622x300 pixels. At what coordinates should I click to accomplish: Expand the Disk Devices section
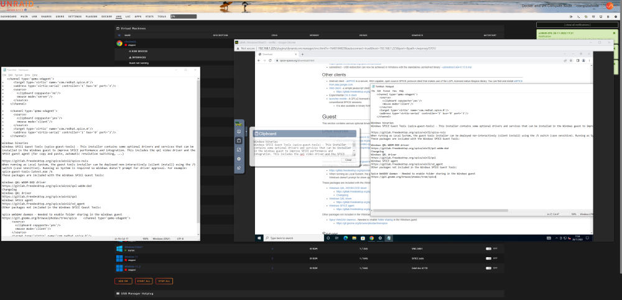click(x=139, y=51)
